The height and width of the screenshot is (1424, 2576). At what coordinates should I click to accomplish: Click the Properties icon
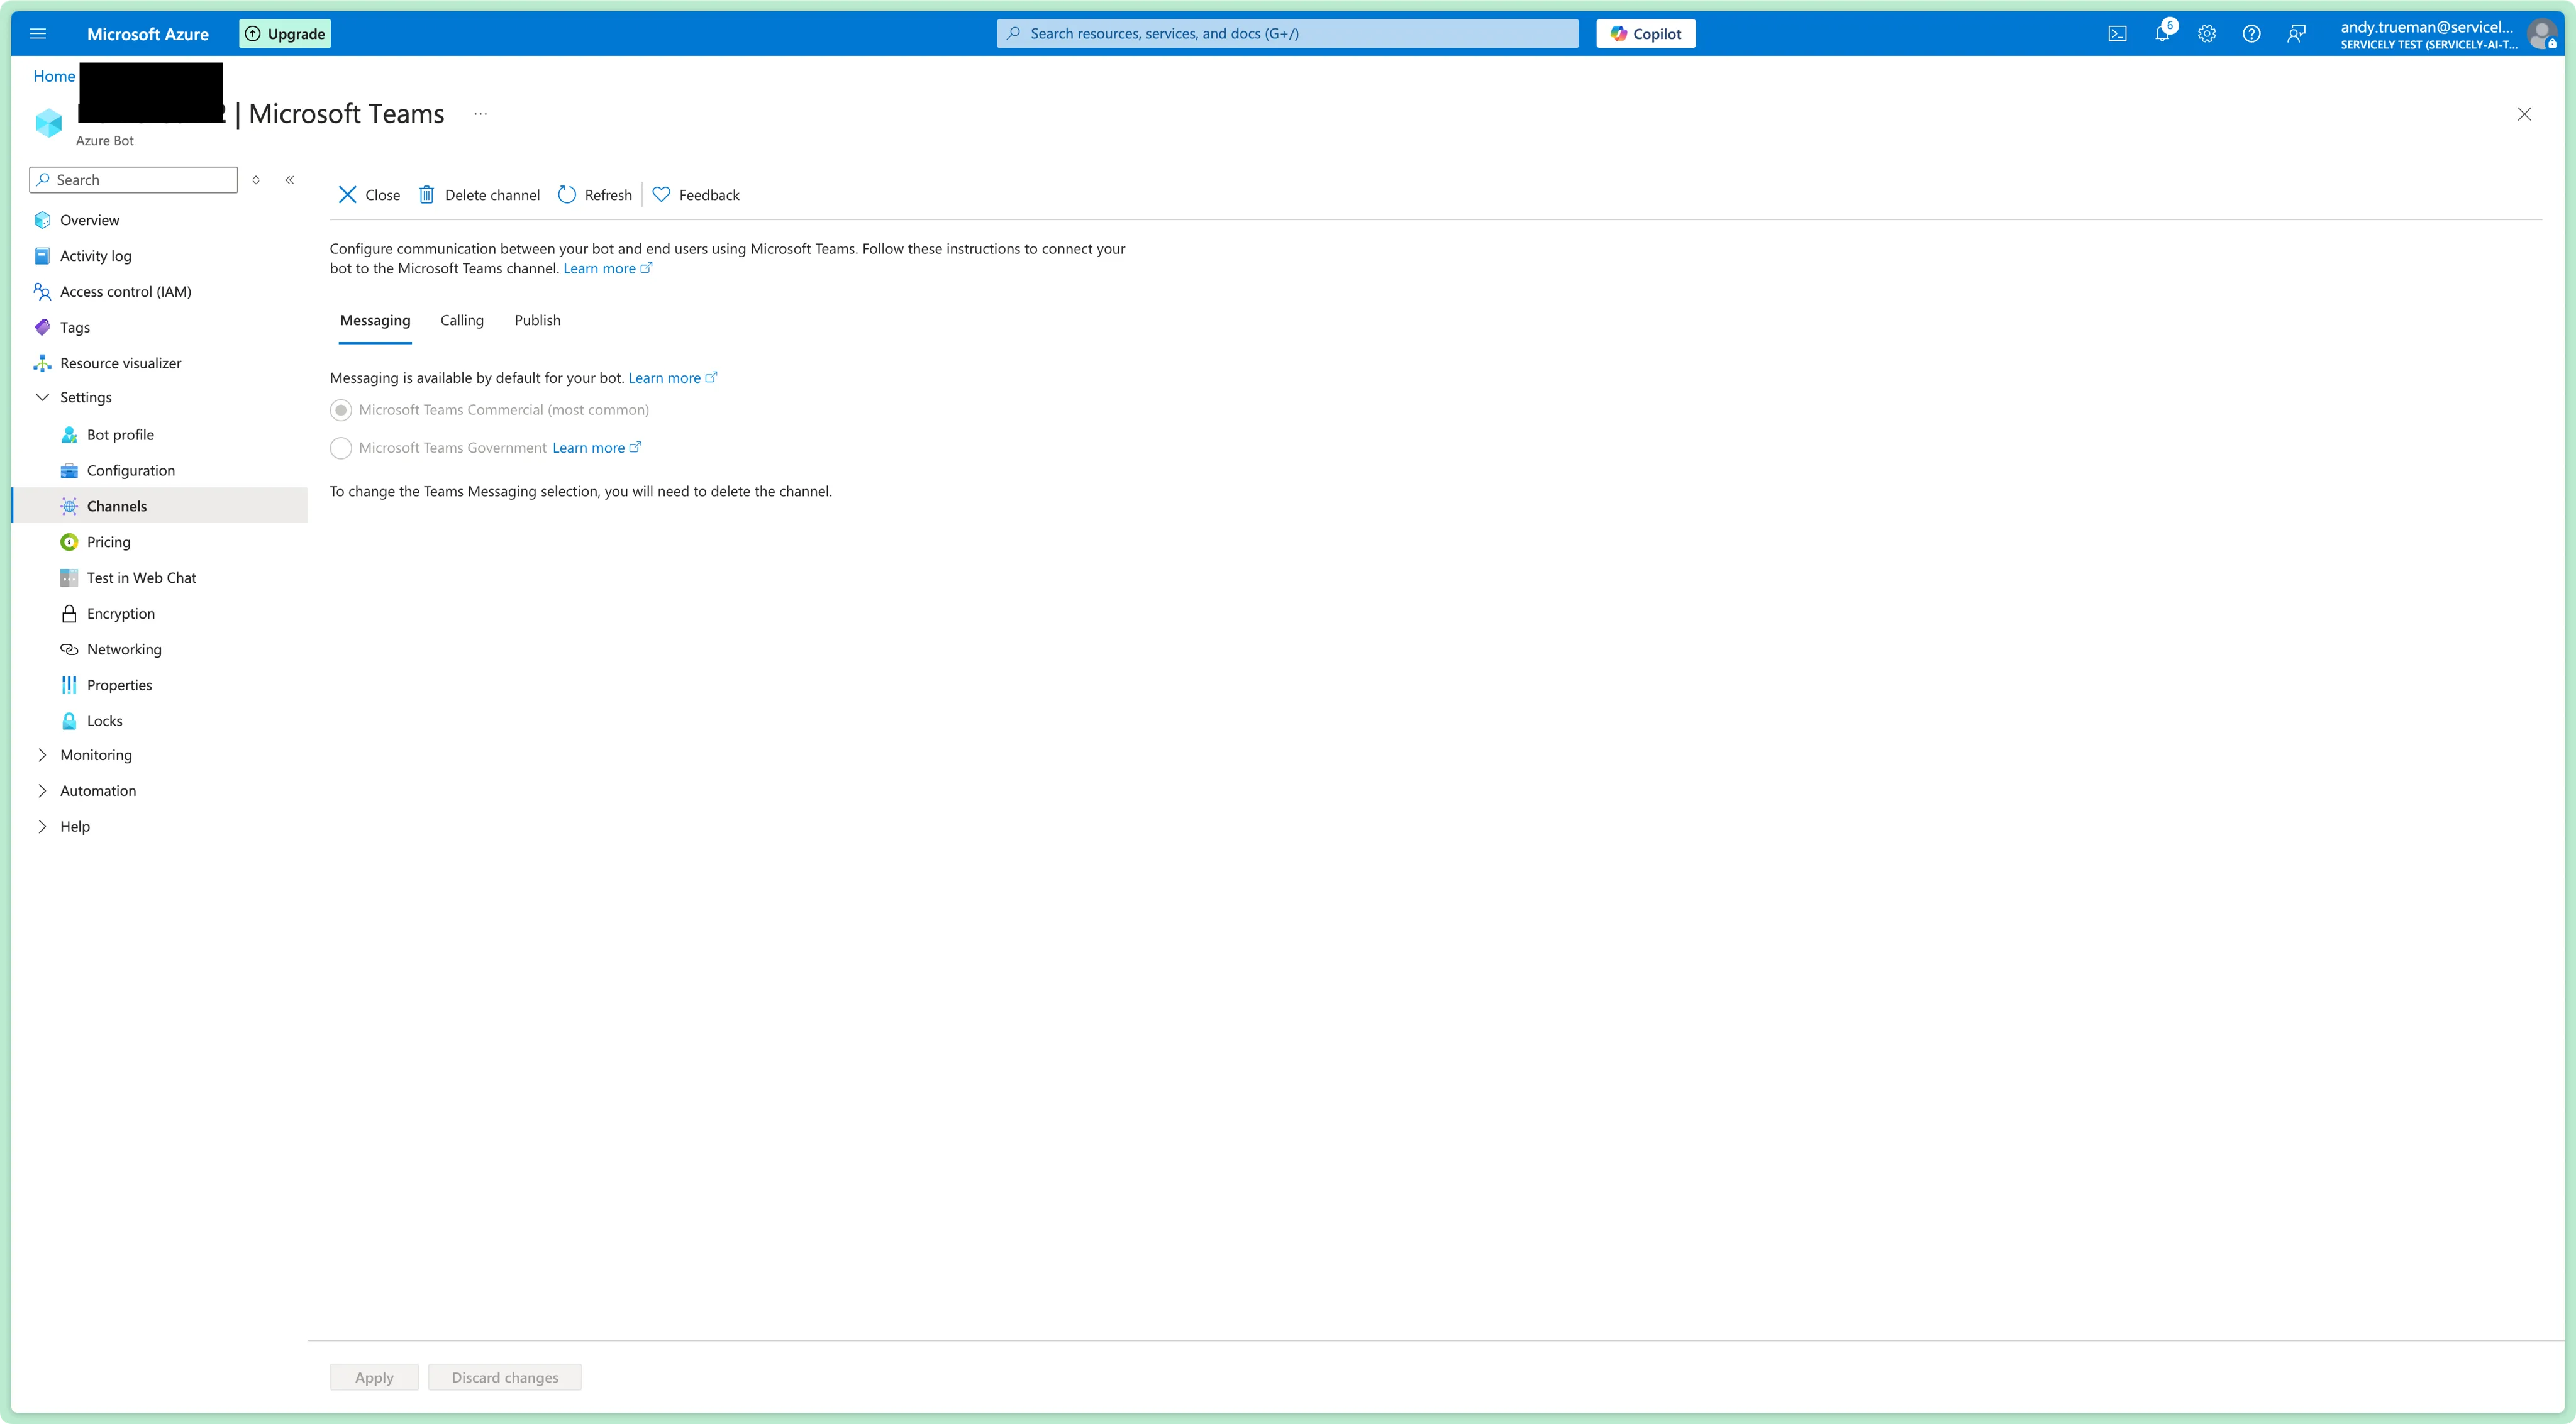tap(69, 685)
